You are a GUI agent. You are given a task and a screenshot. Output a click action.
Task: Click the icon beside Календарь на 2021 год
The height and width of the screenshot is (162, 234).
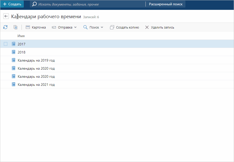pos(14,85)
